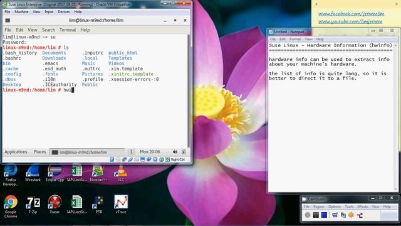
Task: Click the '.bash_history' entry in terminal
Action: [x=19, y=53]
